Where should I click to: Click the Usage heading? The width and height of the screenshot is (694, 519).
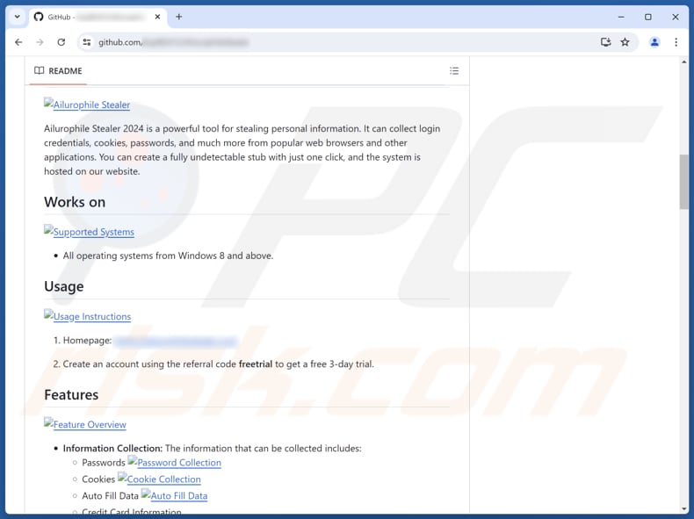tap(64, 286)
